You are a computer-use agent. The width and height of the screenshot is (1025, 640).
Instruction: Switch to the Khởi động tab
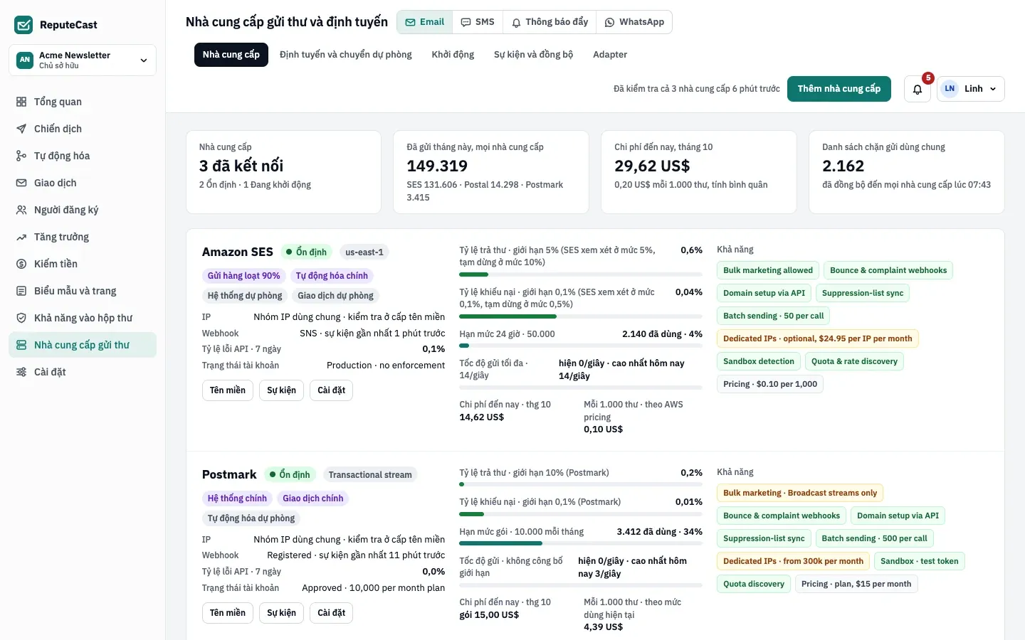(x=453, y=55)
